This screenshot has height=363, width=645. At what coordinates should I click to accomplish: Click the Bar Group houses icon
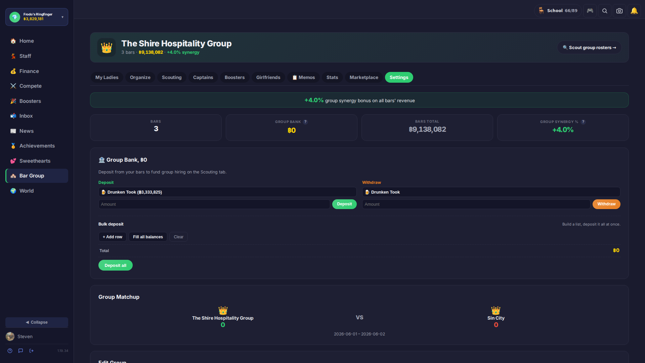[x=13, y=176]
